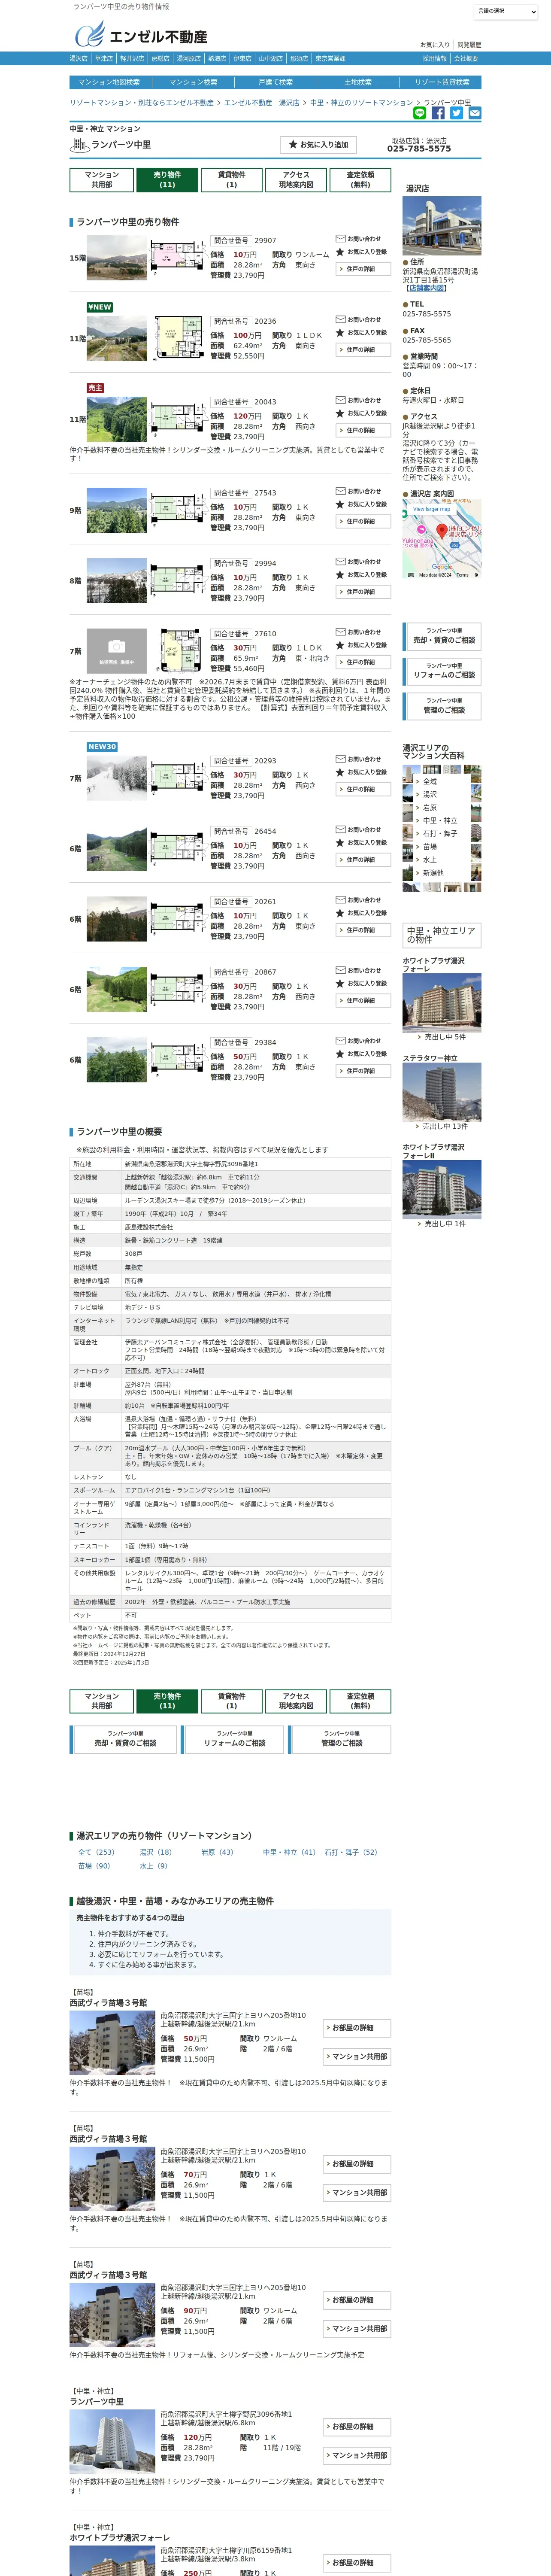Screen dimensions: 551x2576
Task: Open 苗場 (90) area link
Action: tap(94, 1866)
